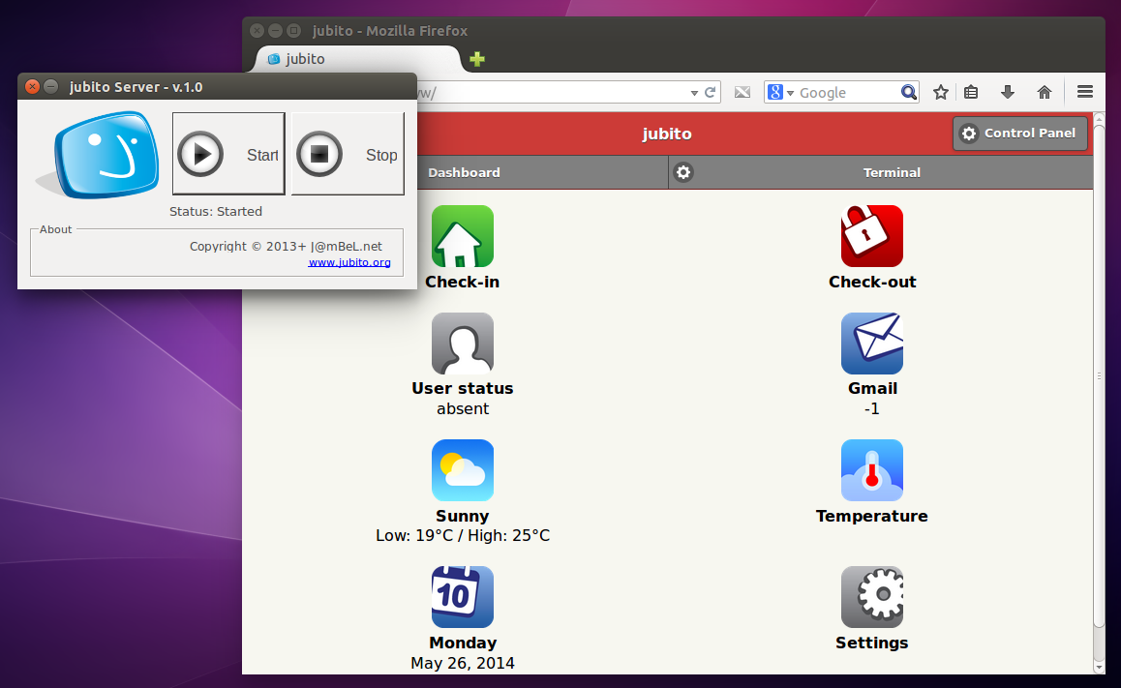
Task: Click the Check-in label
Action: 463,283
